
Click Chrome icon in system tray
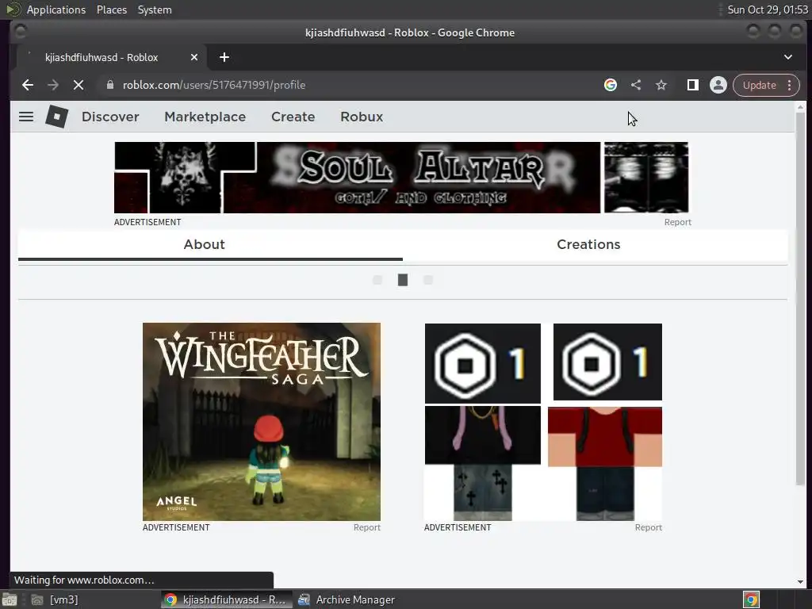tap(752, 599)
